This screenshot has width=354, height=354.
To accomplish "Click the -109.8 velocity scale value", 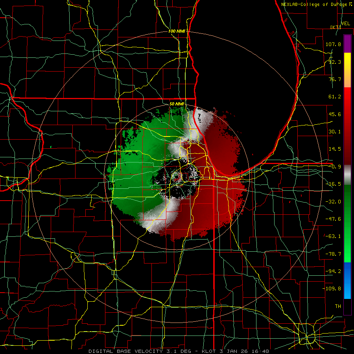I will [x=332, y=289].
